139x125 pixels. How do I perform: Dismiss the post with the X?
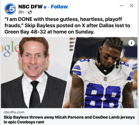click(x=131, y=6)
